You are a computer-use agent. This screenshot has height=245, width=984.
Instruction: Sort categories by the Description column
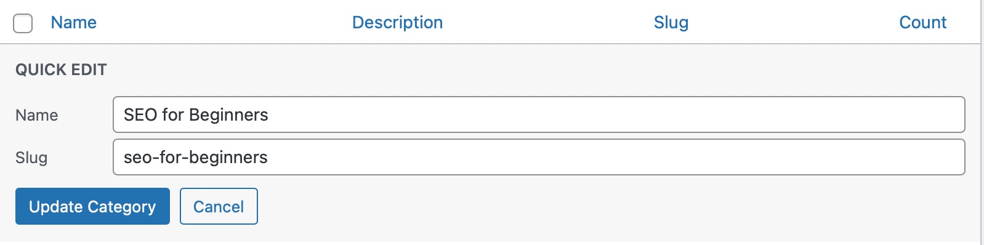tap(397, 23)
